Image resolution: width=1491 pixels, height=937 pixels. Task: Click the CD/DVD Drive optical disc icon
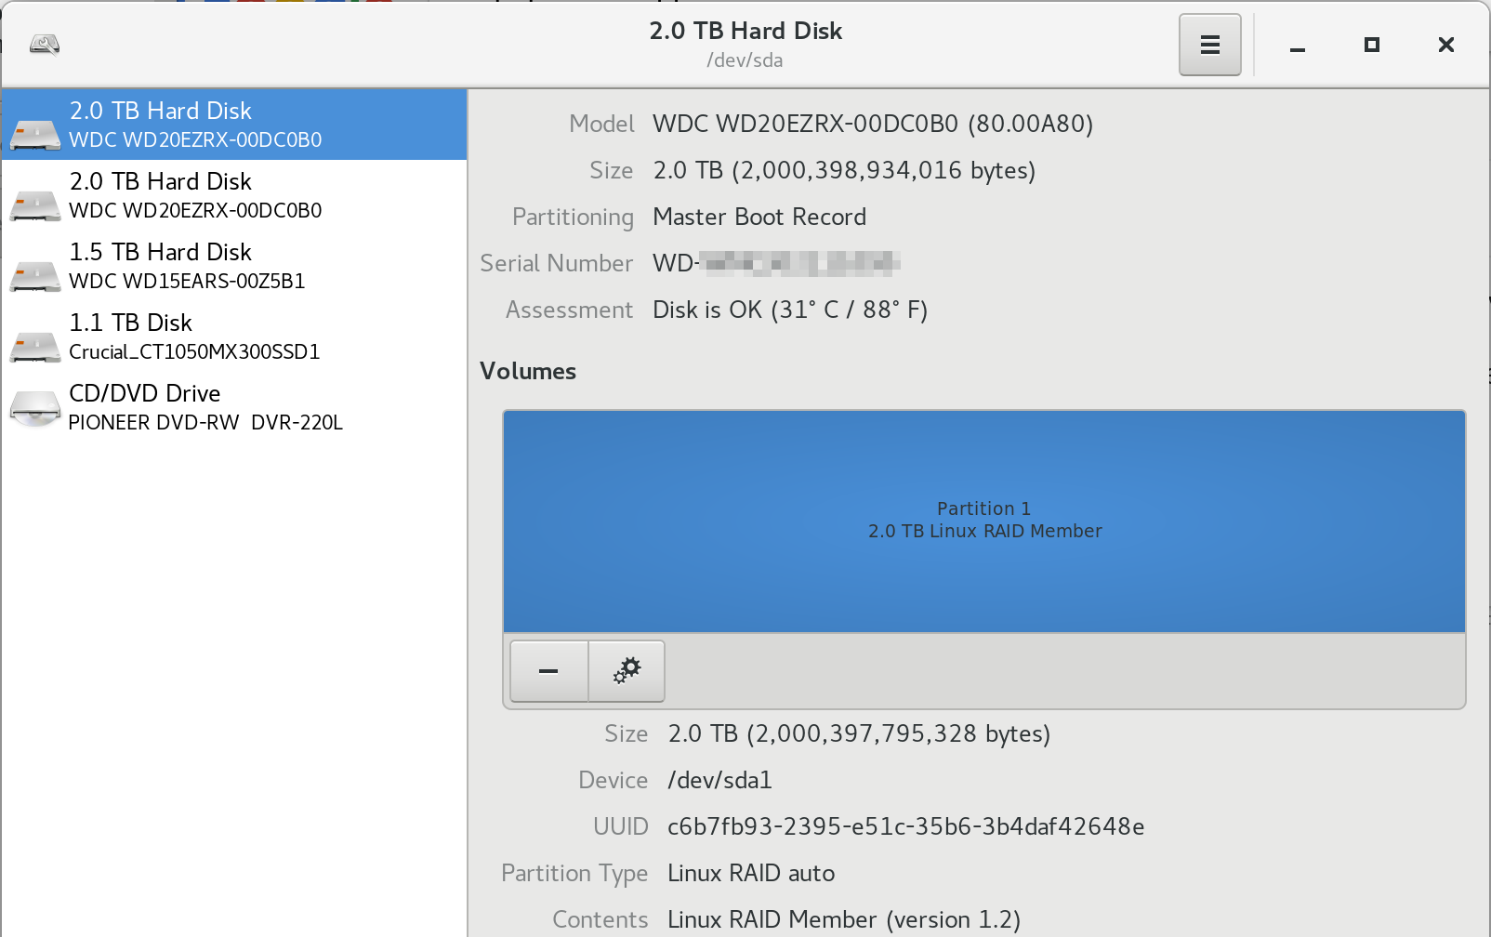click(x=35, y=407)
